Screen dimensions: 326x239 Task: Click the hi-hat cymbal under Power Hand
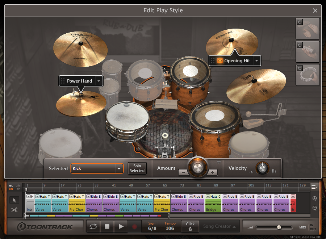tap(81, 104)
